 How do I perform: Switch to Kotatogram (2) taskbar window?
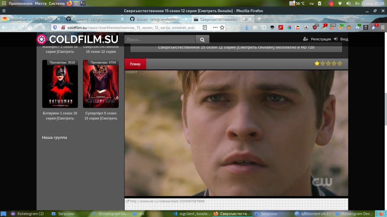27,214
